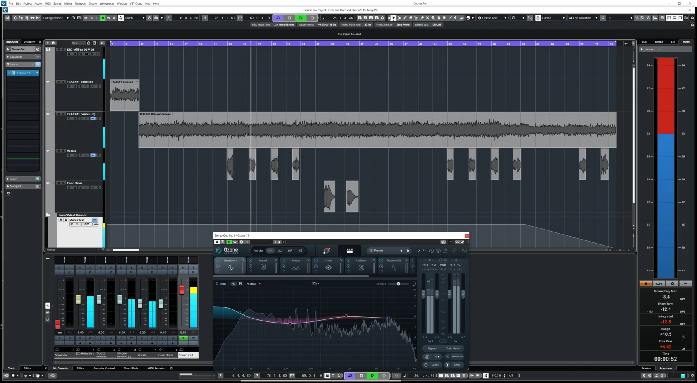Switch to the Visibility tab
697x383 pixels.
pos(29,42)
